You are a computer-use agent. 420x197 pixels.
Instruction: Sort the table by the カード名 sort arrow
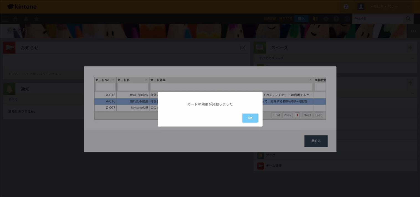(146, 80)
